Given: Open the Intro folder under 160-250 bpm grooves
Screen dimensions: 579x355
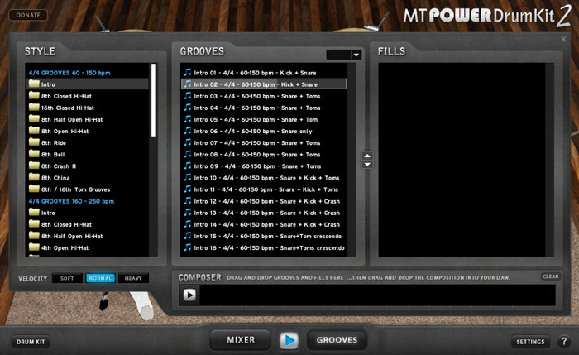Looking at the screenshot, I should tap(88, 213).
